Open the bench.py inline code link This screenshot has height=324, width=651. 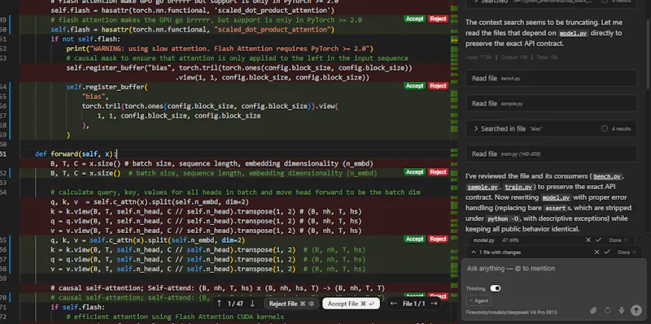click(x=607, y=176)
